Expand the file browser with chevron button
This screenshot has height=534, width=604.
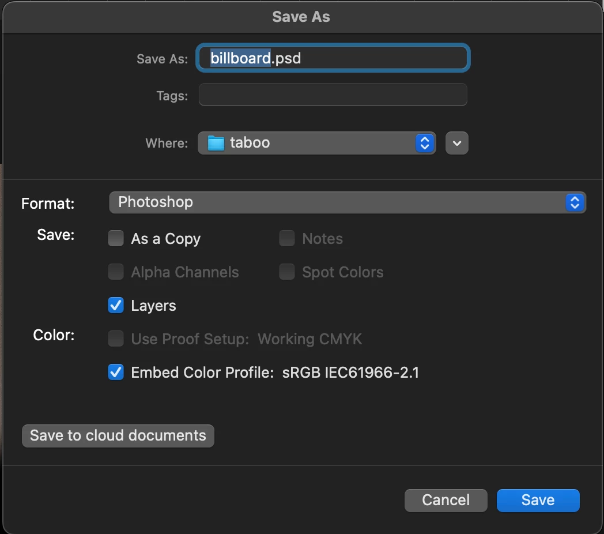[x=457, y=143]
